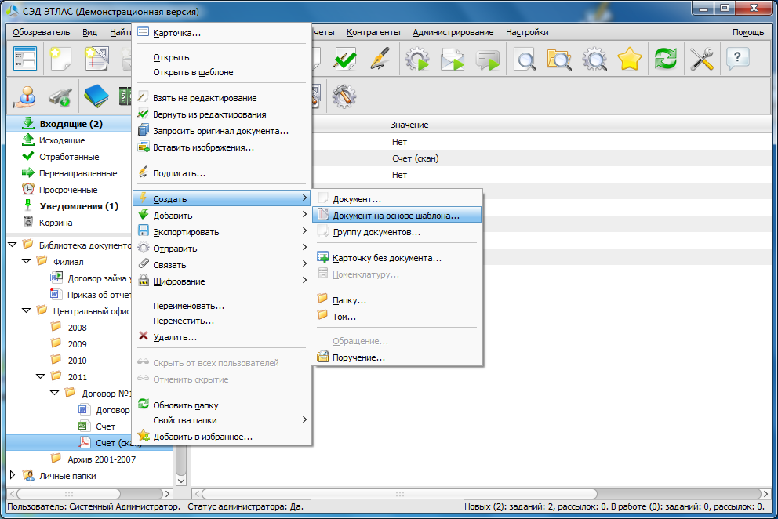Collapse the Филиал folder in tree
The width and height of the screenshot is (778, 519).
point(26,262)
